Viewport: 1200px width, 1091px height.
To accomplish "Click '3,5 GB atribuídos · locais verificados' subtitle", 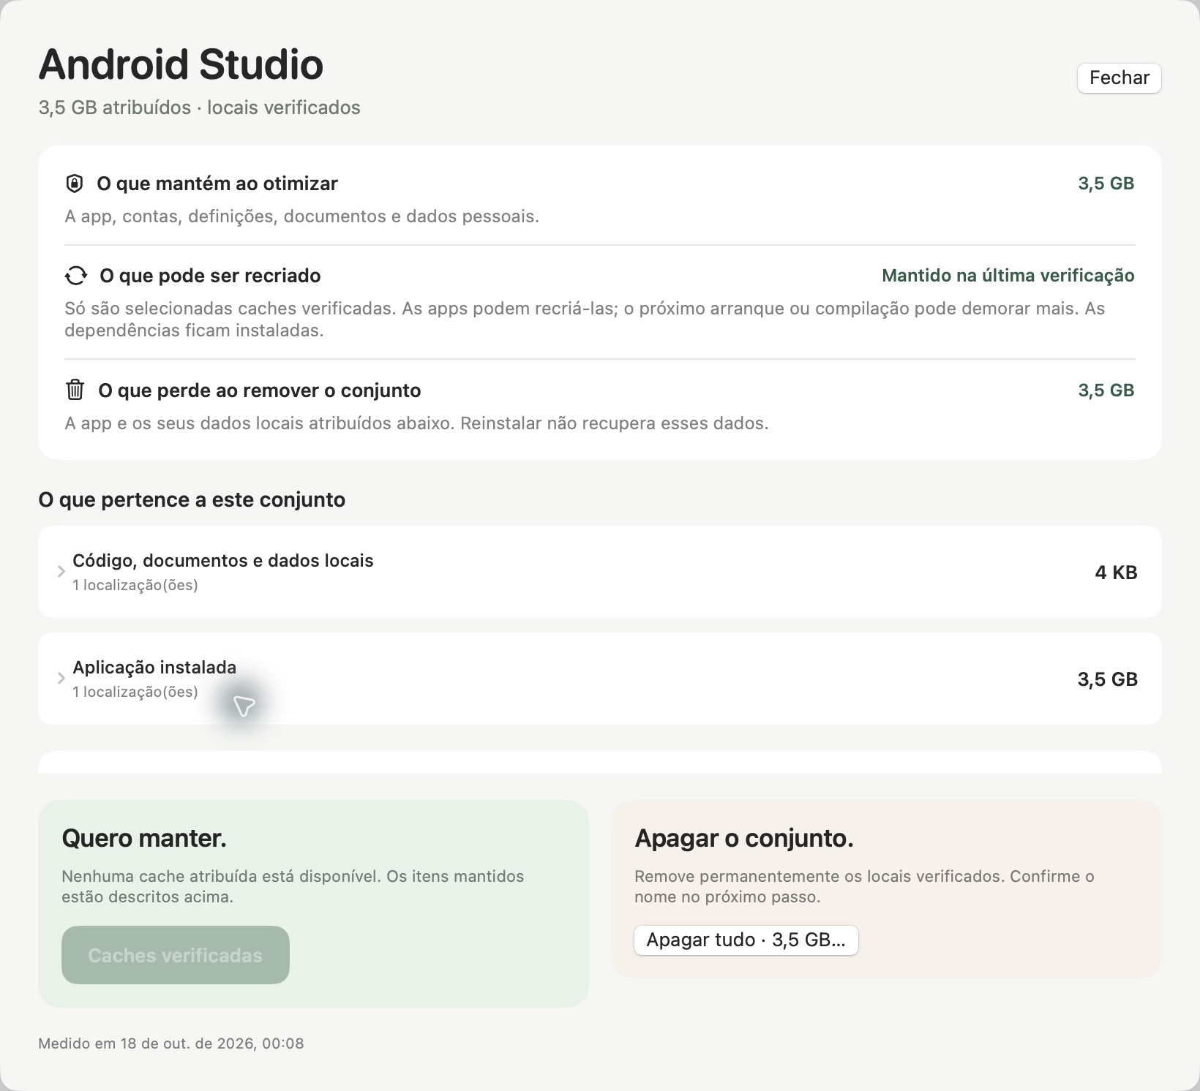I will coord(199,107).
